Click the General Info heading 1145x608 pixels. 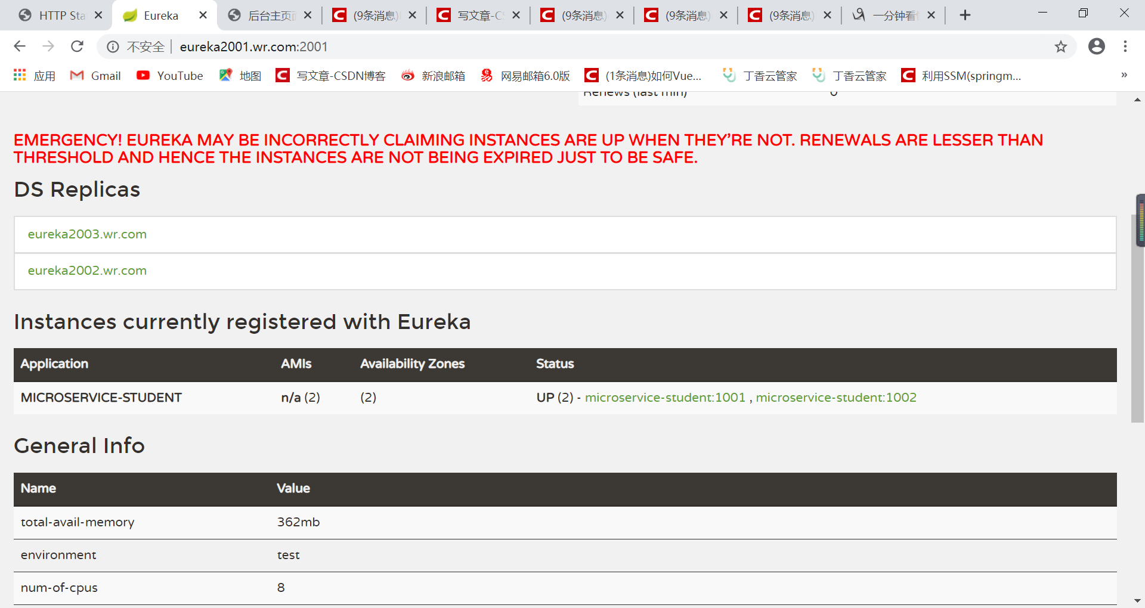coord(79,446)
